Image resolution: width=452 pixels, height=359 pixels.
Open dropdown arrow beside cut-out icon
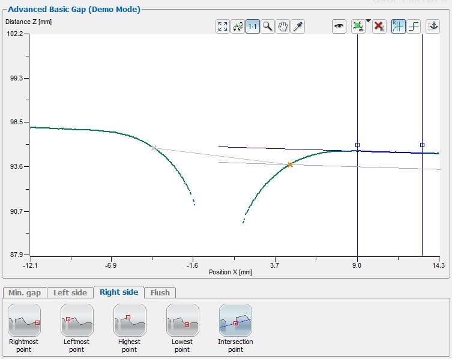pos(368,21)
